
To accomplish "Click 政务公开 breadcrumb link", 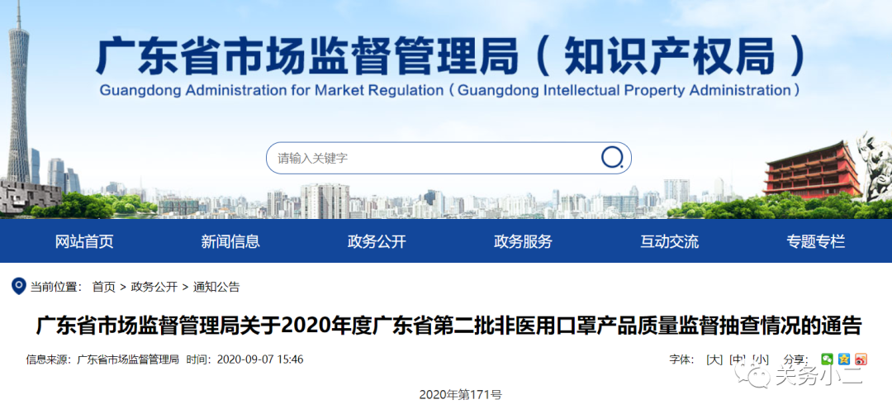I will pyautogui.click(x=154, y=287).
